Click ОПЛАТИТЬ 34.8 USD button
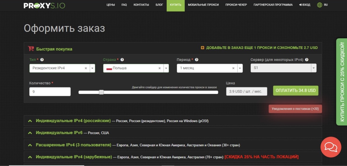 click(x=296, y=91)
